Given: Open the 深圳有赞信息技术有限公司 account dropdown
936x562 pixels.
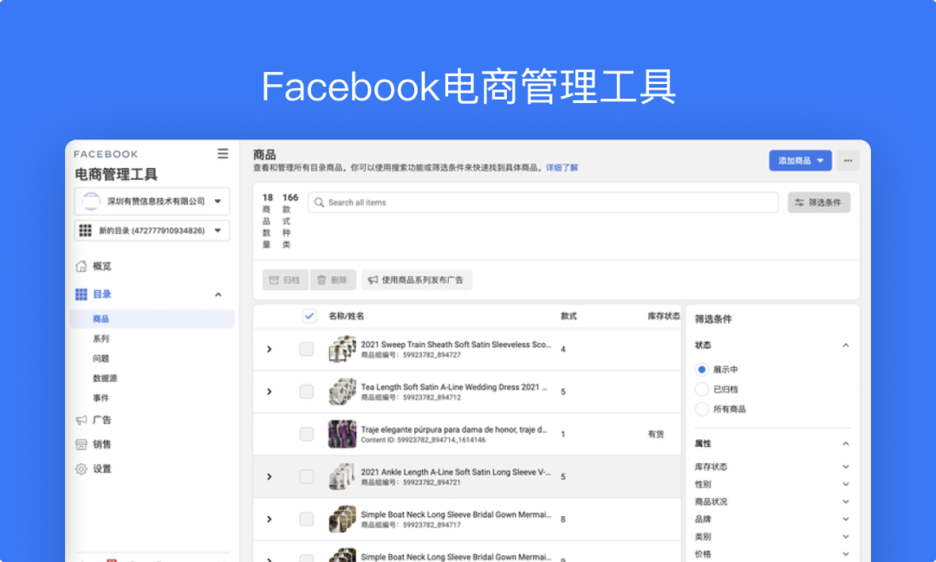Looking at the screenshot, I should [153, 201].
